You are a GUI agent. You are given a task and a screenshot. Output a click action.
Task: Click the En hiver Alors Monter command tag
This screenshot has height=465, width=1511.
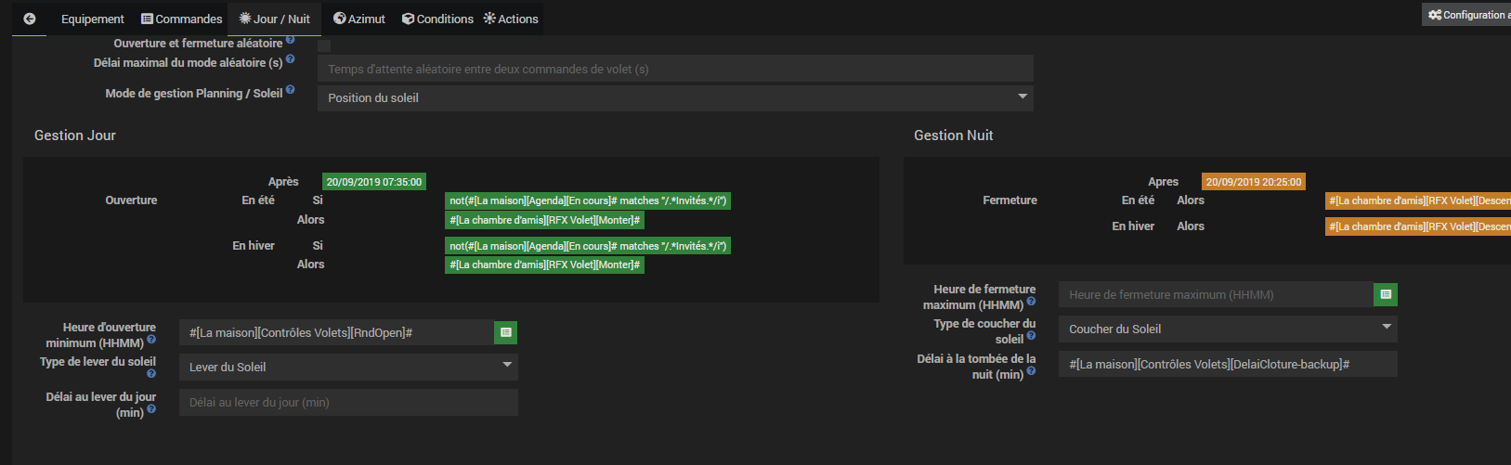tap(545, 265)
